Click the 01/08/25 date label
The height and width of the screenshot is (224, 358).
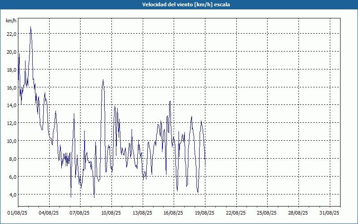[17, 213]
